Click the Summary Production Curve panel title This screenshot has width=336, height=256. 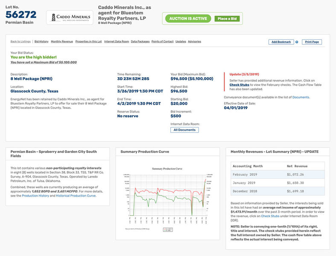(x=145, y=151)
